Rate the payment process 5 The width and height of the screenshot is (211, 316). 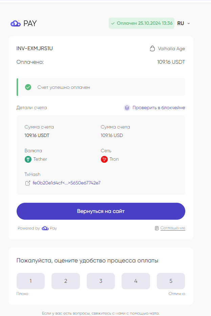(x=171, y=281)
